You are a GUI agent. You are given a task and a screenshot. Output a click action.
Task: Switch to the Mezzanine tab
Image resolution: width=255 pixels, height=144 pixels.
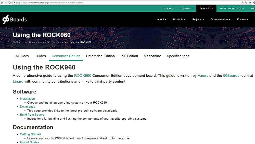(x=152, y=56)
